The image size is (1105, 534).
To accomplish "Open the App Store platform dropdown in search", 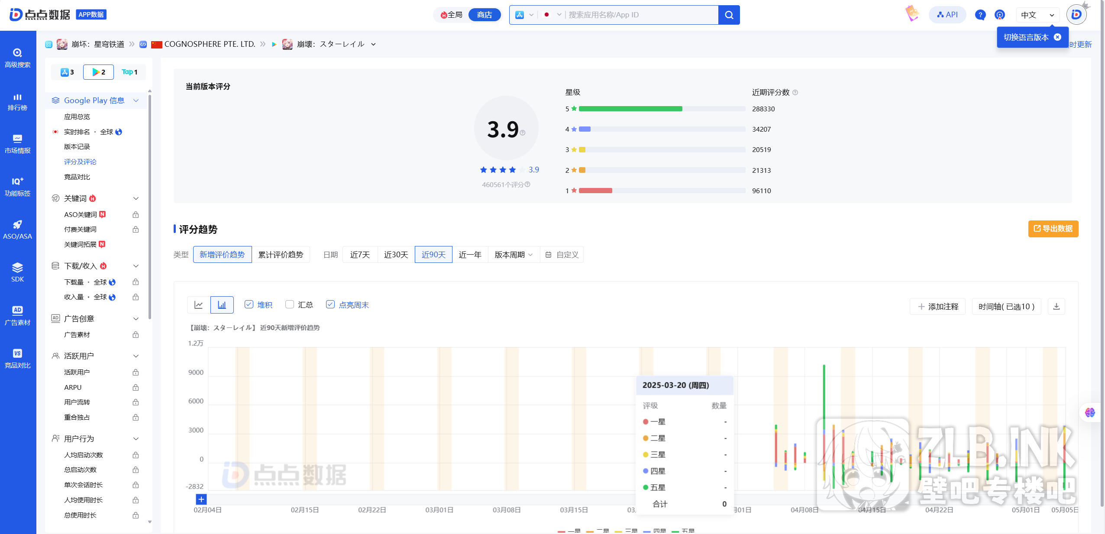I will (x=524, y=15).
